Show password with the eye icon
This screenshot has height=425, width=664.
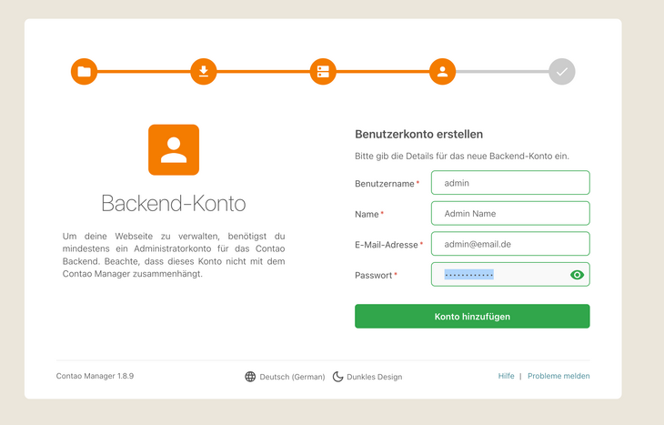pos(577,275)
